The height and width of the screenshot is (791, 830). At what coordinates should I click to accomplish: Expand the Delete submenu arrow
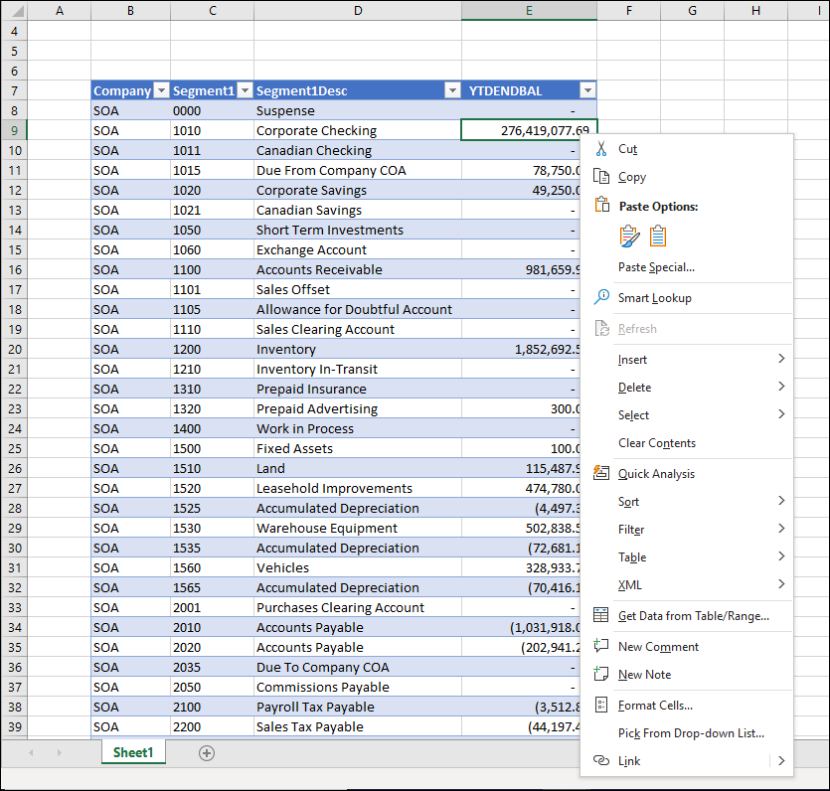[x=781, y=387]
